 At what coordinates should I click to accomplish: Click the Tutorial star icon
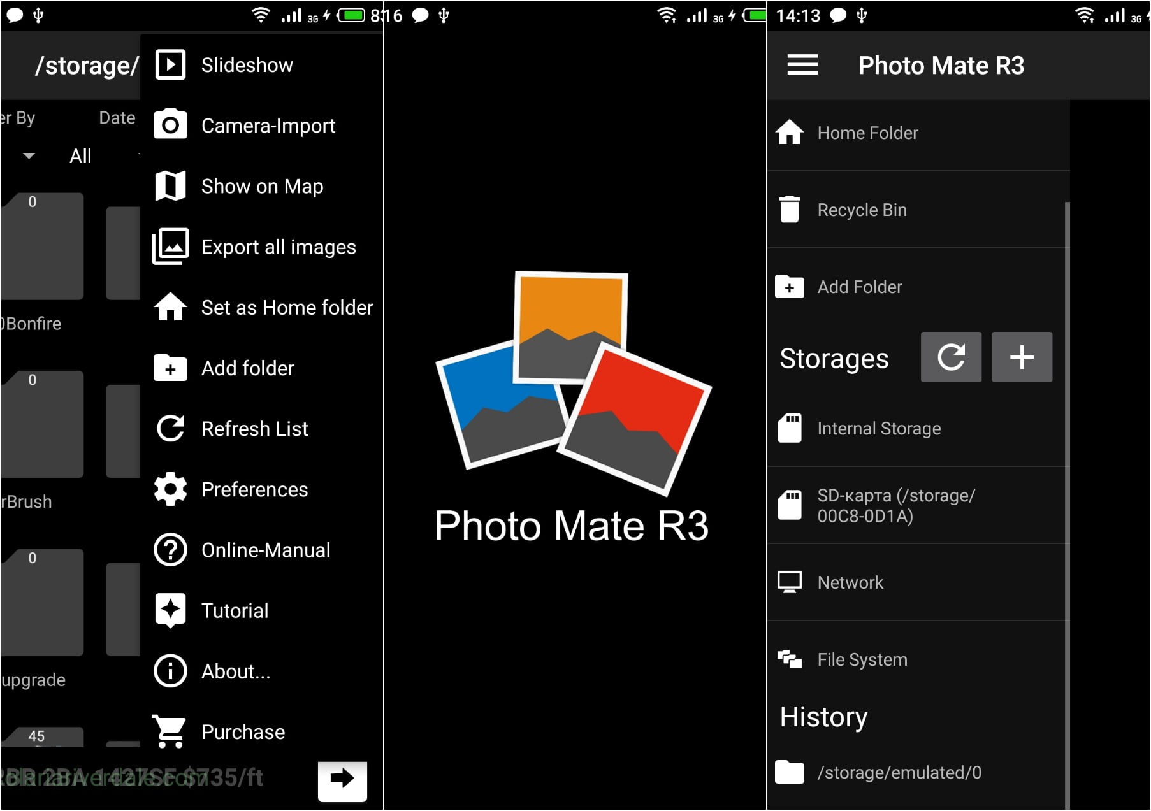point(170,610)
